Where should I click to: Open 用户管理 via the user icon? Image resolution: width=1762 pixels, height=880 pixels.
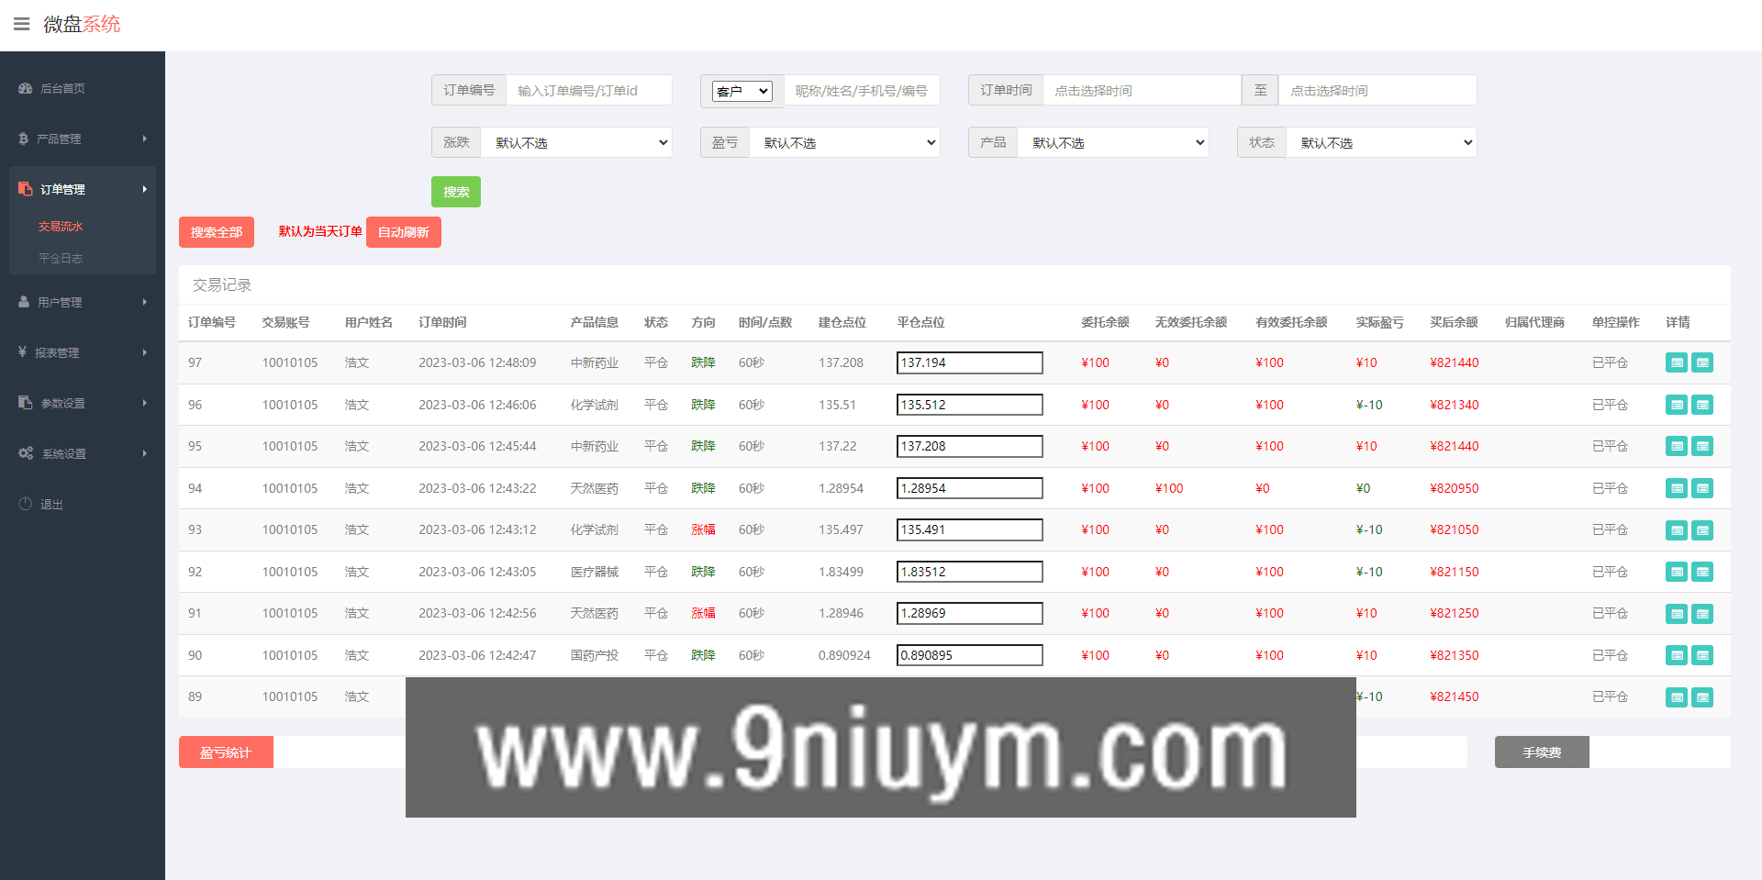pyautogui.click(x=24, y=301)
